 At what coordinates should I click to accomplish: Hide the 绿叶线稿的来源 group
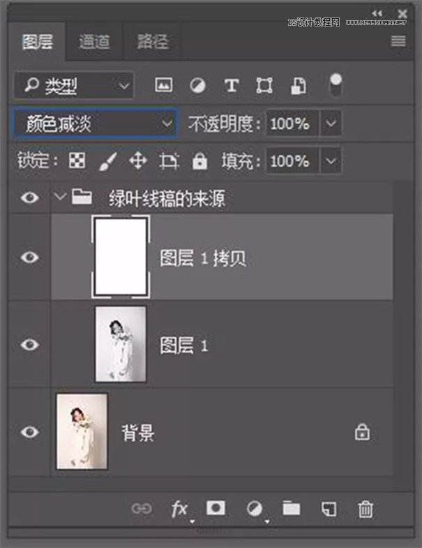click(x=30, y=198)
